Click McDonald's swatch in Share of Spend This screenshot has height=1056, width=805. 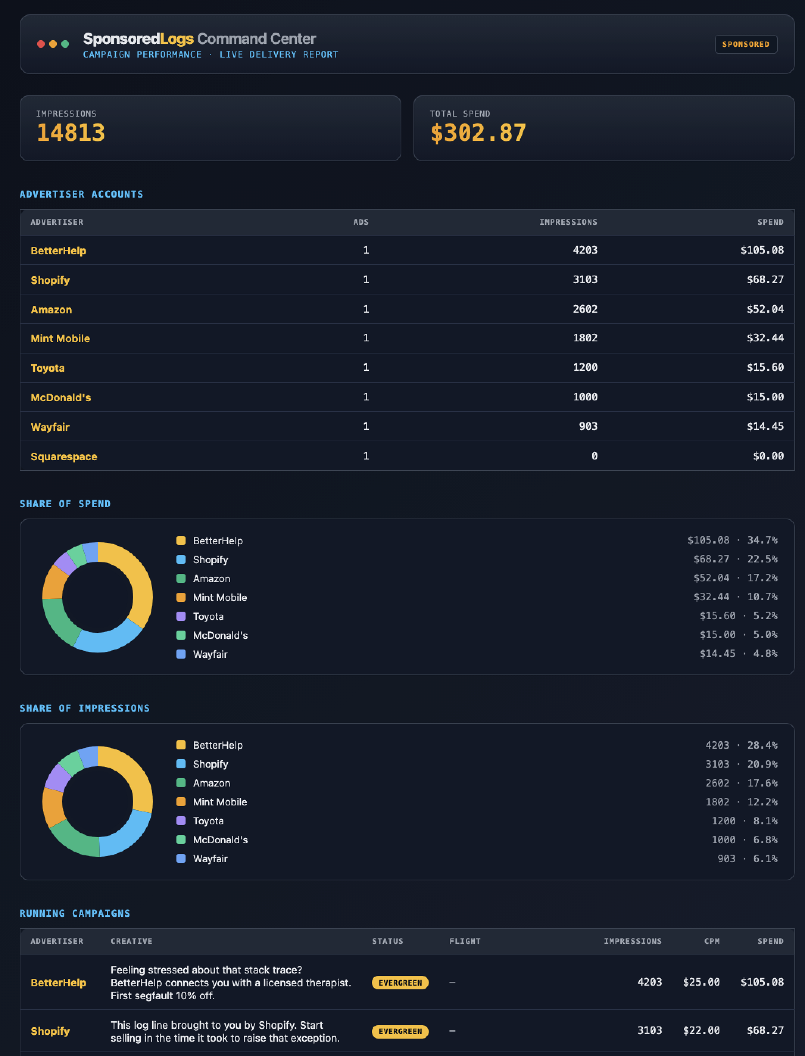click(x=181, y=635)
